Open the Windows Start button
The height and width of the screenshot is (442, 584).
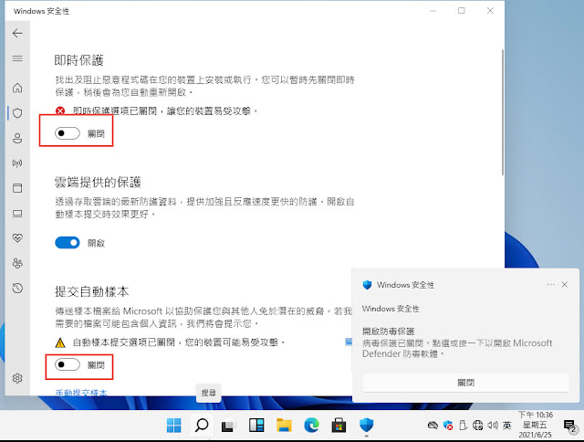tap(174, 426)
